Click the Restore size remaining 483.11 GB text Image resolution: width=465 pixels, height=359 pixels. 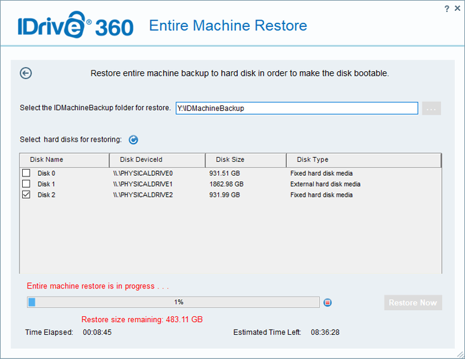pos(142,319)
